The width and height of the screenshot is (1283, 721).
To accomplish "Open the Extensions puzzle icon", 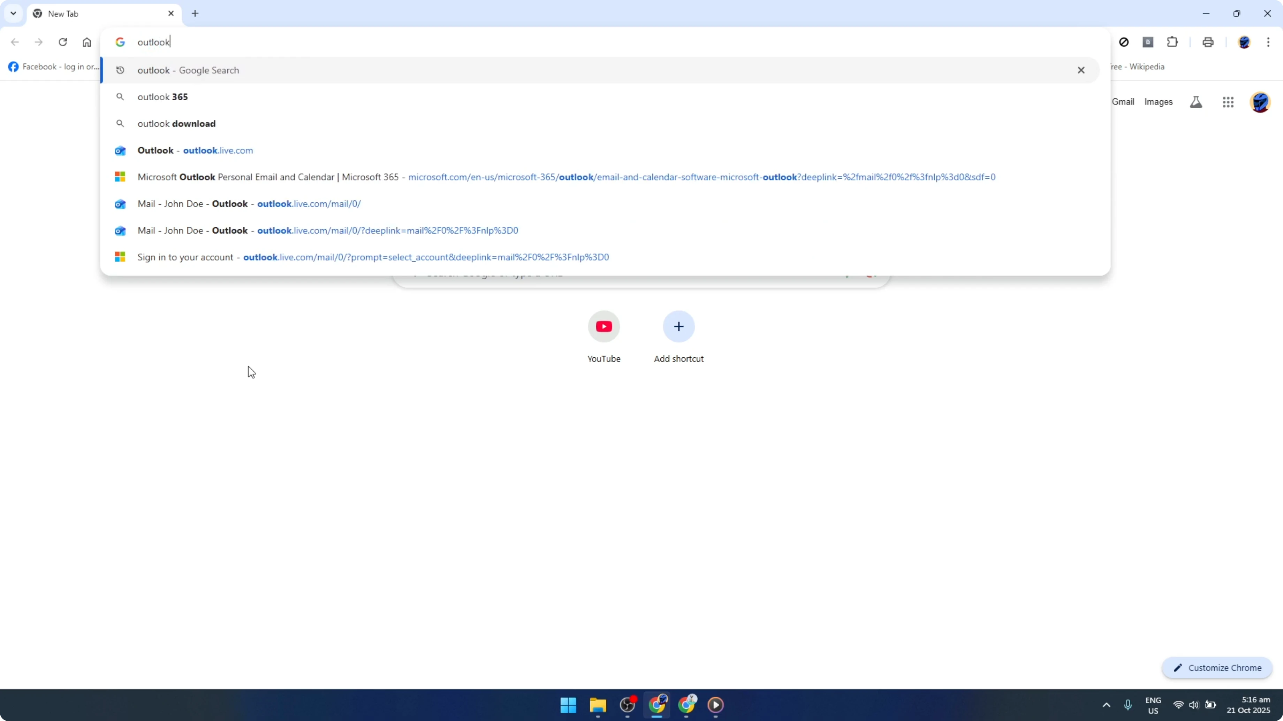I will 1172,42.
